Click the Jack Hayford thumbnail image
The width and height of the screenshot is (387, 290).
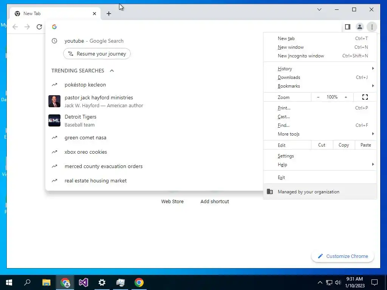[54, 101]
